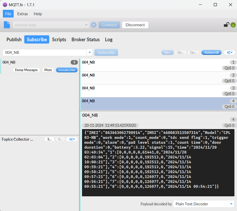Expand the topic 004_NB dropdown arrow
The image size is (237, 211).
pyautogui.click(x=90, y=52)
